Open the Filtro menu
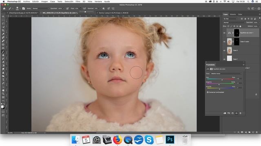This screenshot has width=261, height=146. (x=78, y=2)
